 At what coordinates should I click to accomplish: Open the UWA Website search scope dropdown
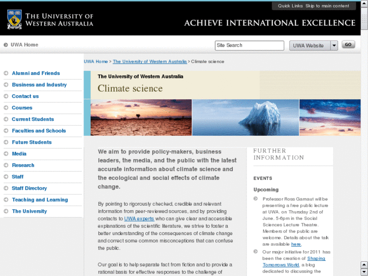(x=313, y=46)
